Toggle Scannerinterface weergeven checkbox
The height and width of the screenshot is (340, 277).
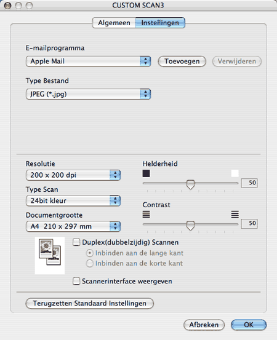click(x=76, y=281)
